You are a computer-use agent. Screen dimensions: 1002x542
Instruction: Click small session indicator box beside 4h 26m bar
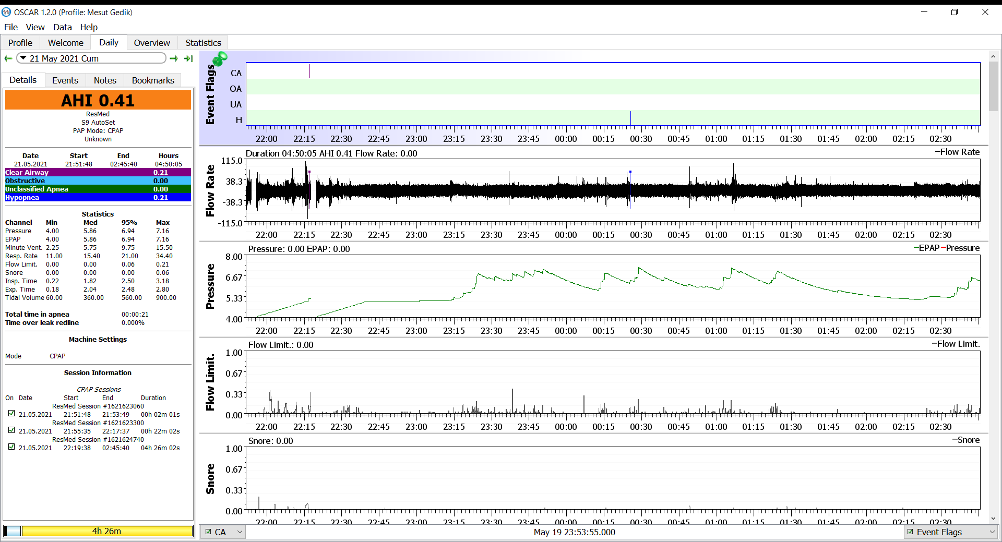click(13, 531)
